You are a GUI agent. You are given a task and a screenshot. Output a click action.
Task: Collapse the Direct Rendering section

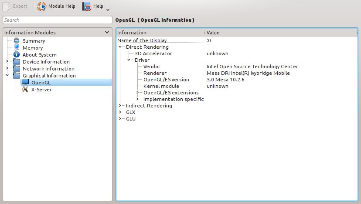pyautogui.click(x=120, y=47)
